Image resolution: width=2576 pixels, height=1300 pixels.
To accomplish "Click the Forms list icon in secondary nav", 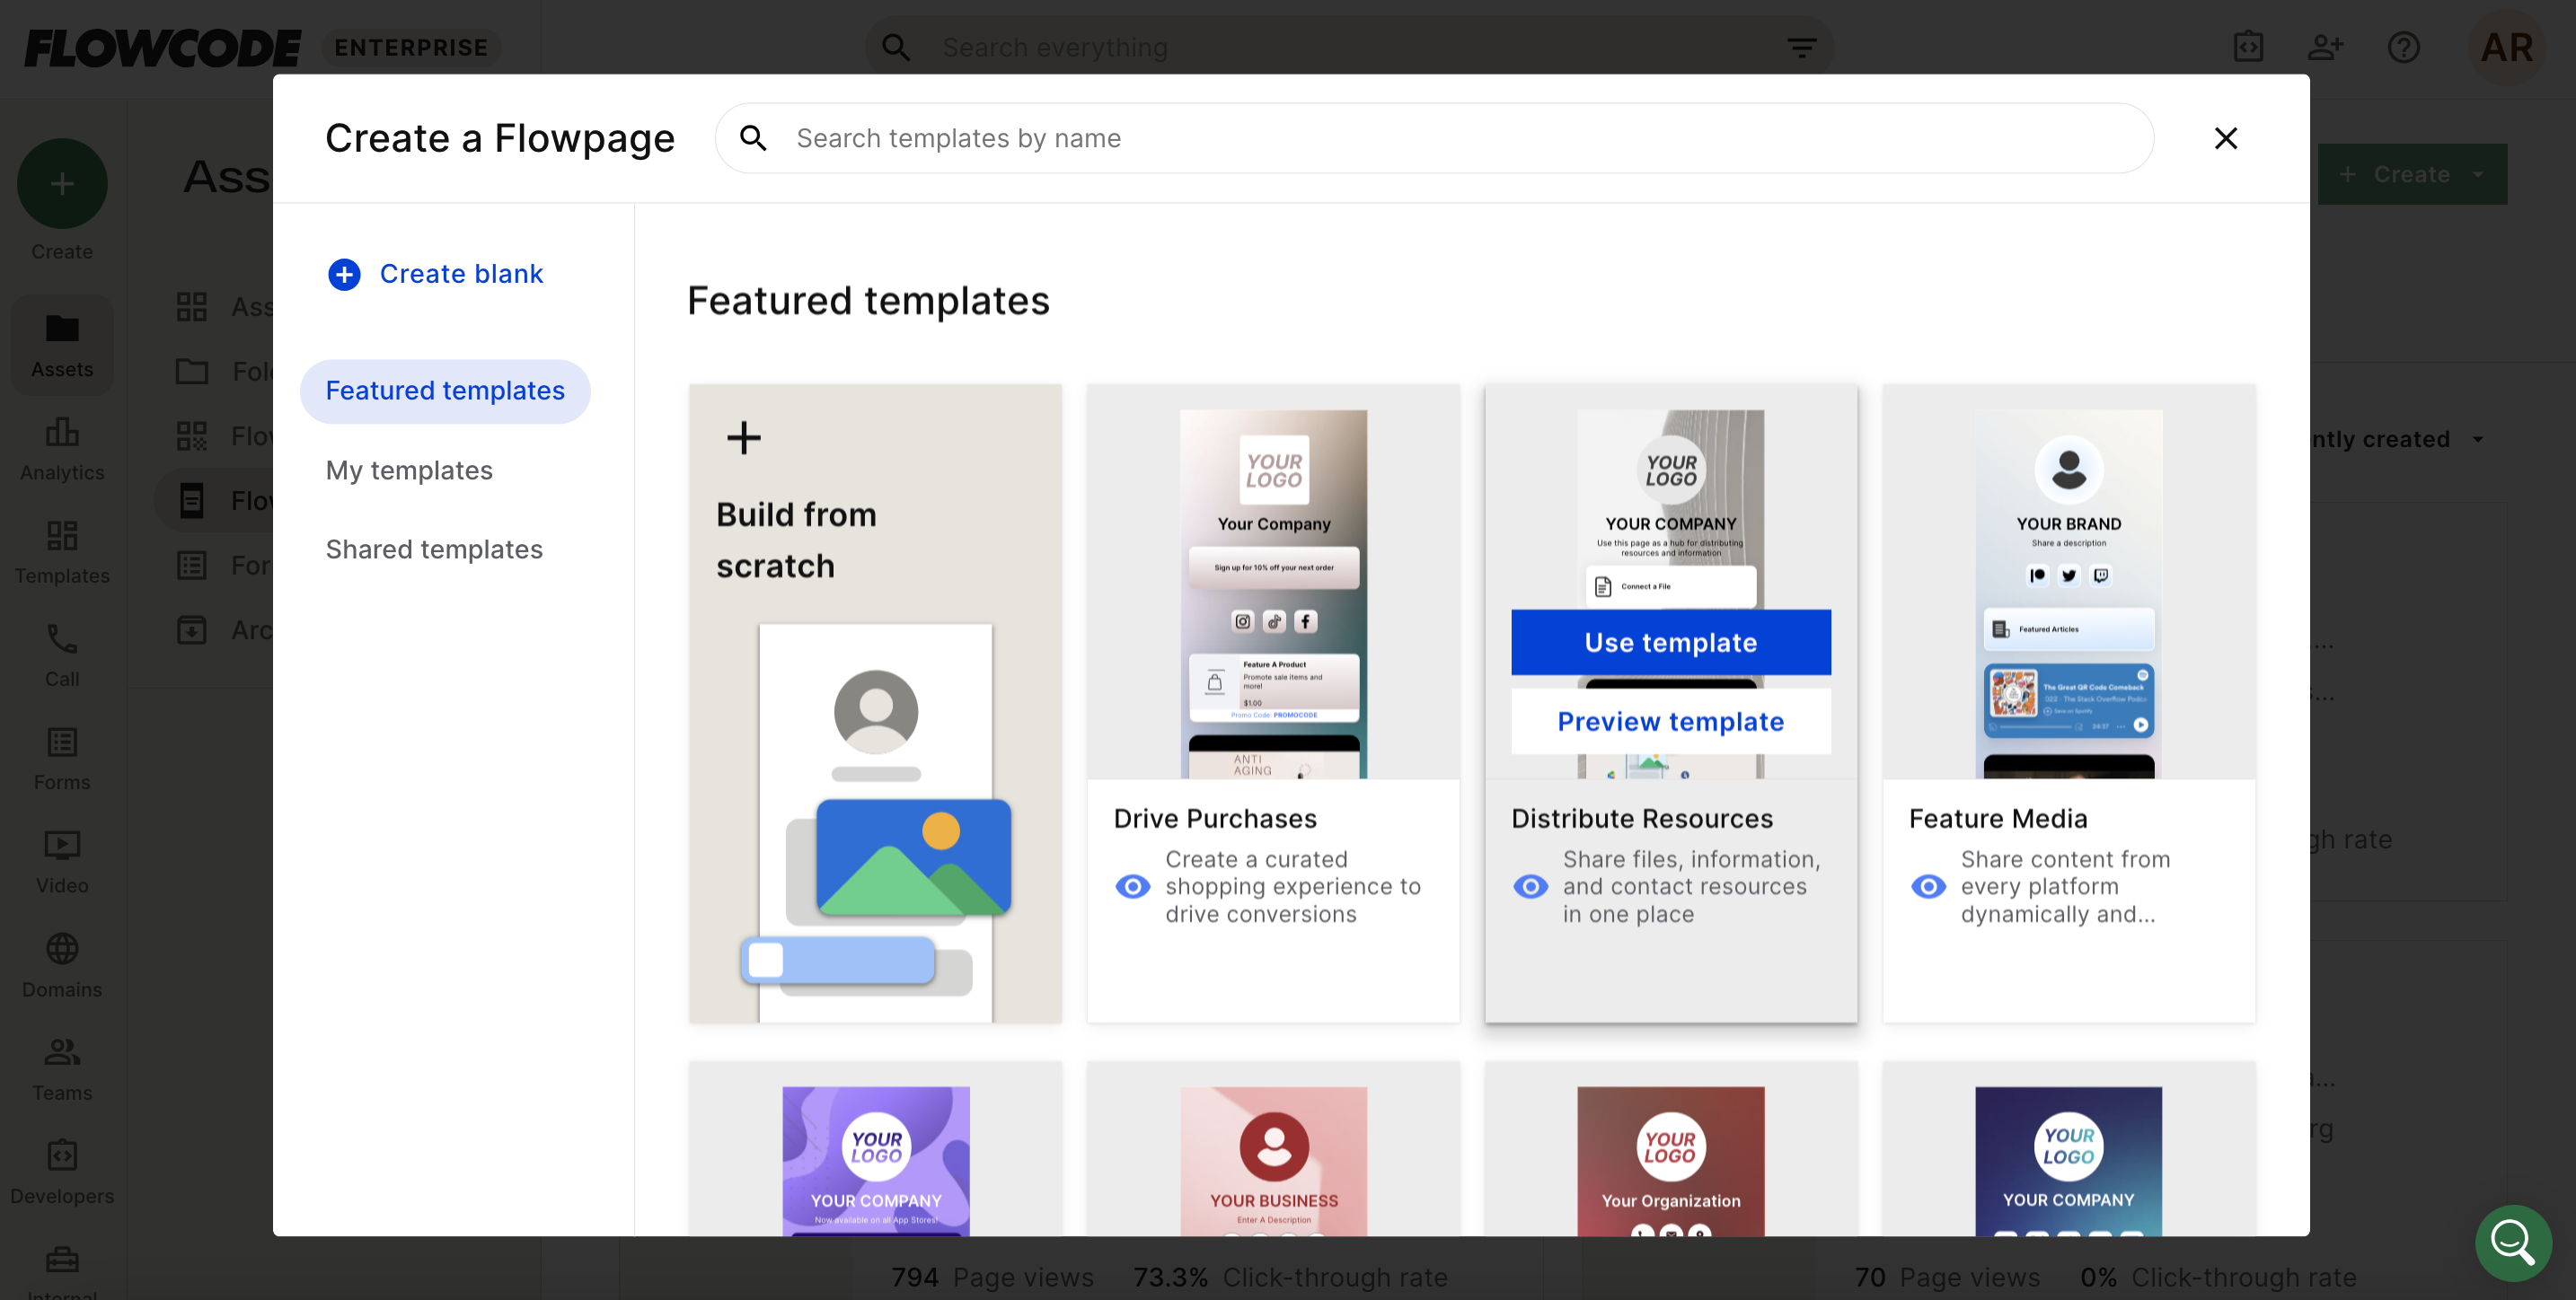I will tap(191, 566).
